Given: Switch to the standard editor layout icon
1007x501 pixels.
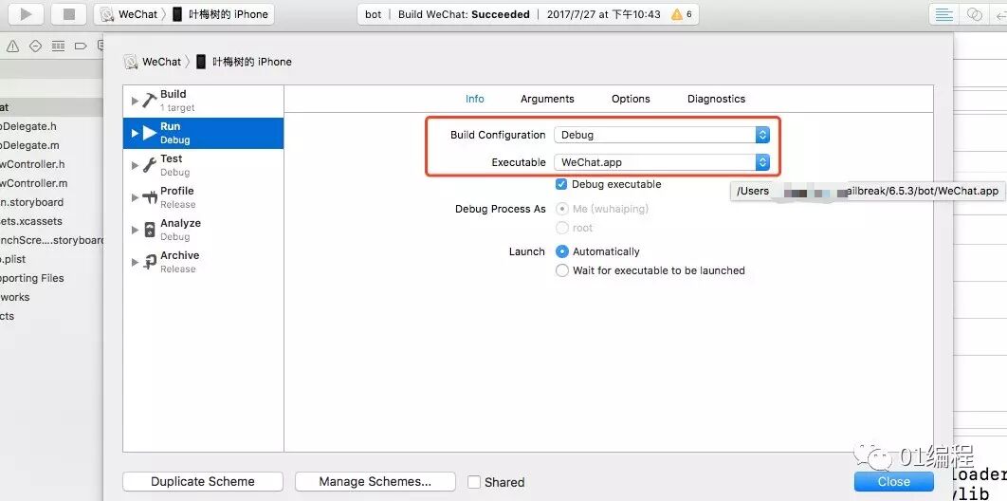Looking at the screenshot, I should click(944, 14).
